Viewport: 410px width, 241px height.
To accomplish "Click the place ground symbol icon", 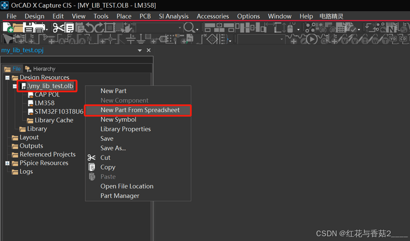I will [141, 38].
